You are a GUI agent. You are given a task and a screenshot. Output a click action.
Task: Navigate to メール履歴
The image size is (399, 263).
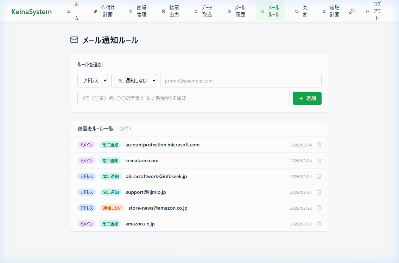coord(236,11)
